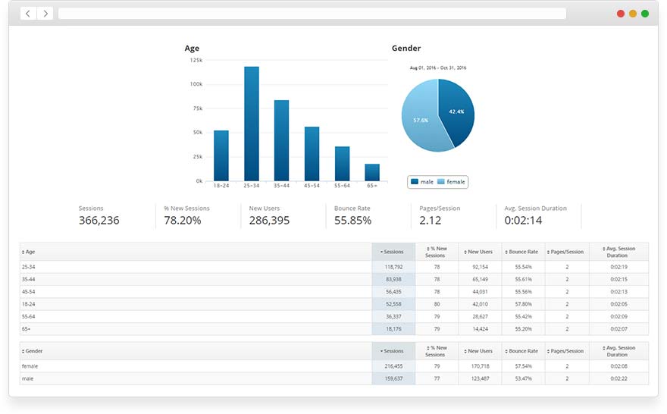Toggle the female series in pie legend
This screenshot has height=414, width=667.
[451, 182]
